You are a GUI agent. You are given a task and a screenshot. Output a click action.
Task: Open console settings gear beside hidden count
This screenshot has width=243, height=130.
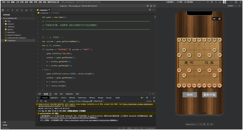pos(154,101)
